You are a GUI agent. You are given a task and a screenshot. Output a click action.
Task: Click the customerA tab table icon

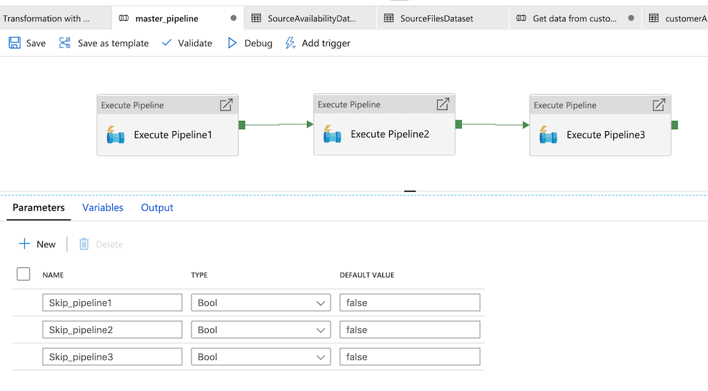pyautogui.click(x=654, y=18)
